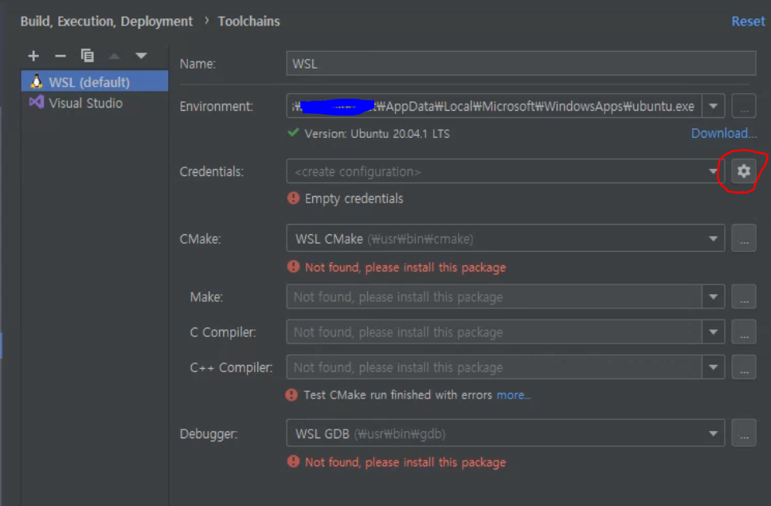Viewport: 771px width, 506px height.
Task: Select the WSL (default) toolchain
Action: click(x=95, y=81)
